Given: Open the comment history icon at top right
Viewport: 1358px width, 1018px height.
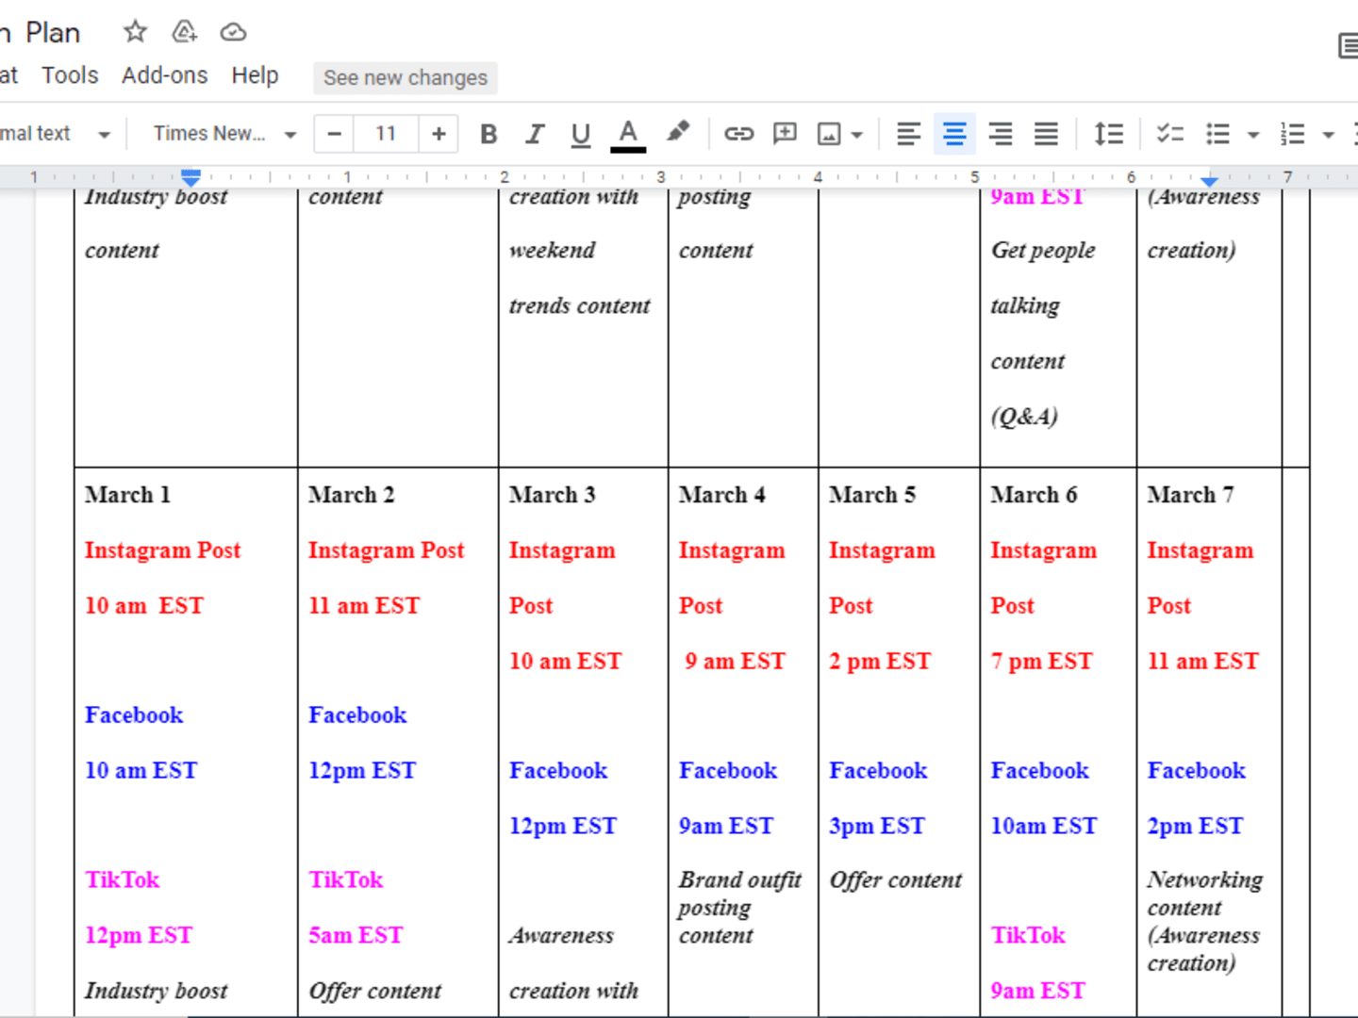Looking at the screenshot, I should (1349, 45).
